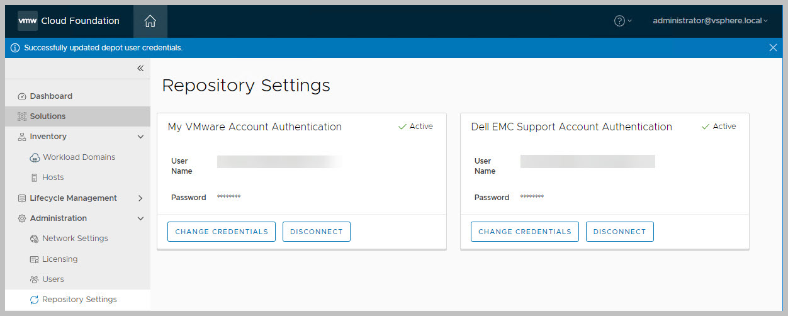This screenshot has height=316, width=788.
Task: Click the Dashboard gauge icon
Action: (22, 96)
